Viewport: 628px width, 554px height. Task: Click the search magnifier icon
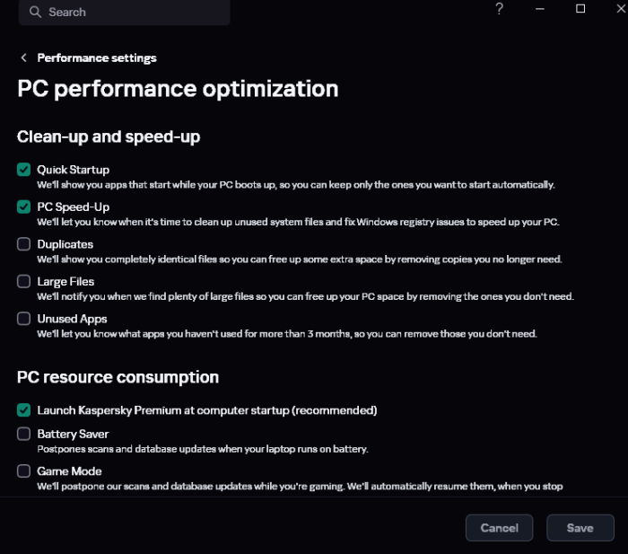(35, 13)
